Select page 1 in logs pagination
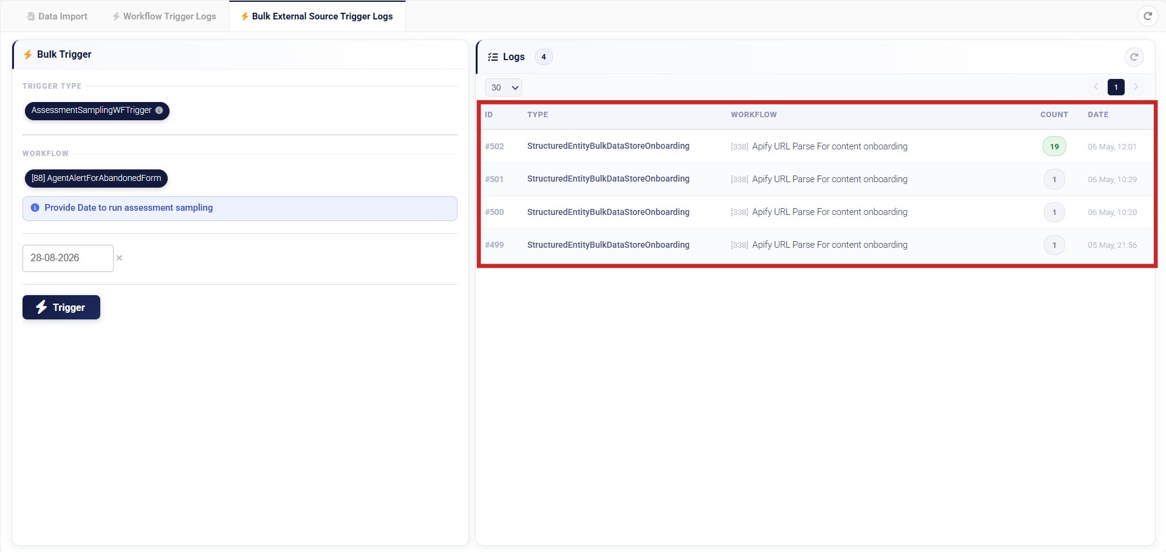1166x552 pixels. pos(1116,87)
